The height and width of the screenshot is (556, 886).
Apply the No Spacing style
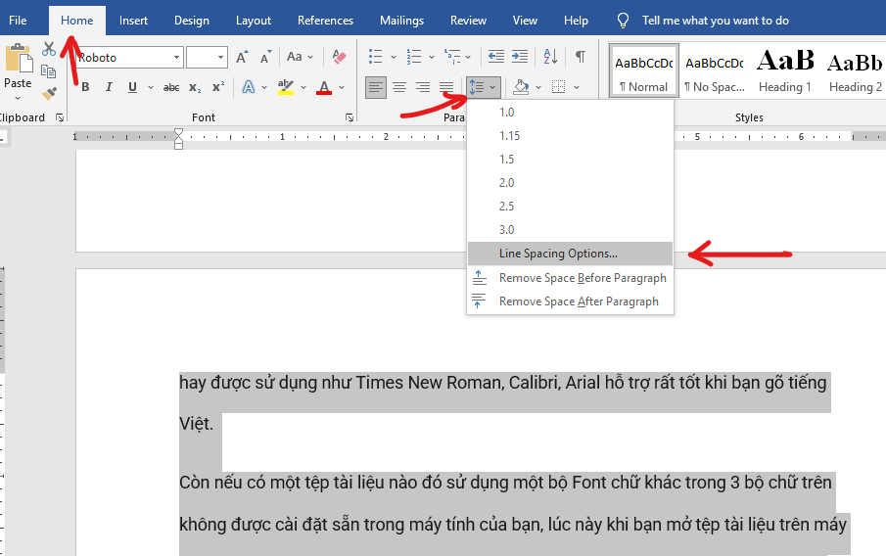click(x=715, y=70)
